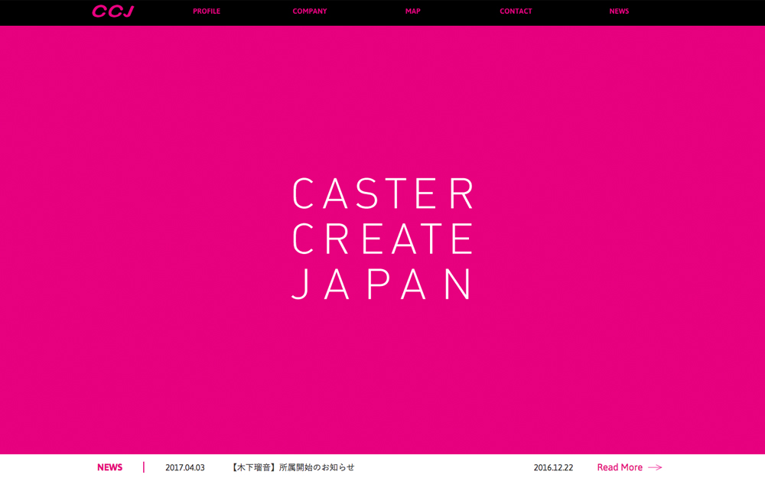Open the MAP navigation item
The height and width of the screenshot is (478, 765).
413,11
